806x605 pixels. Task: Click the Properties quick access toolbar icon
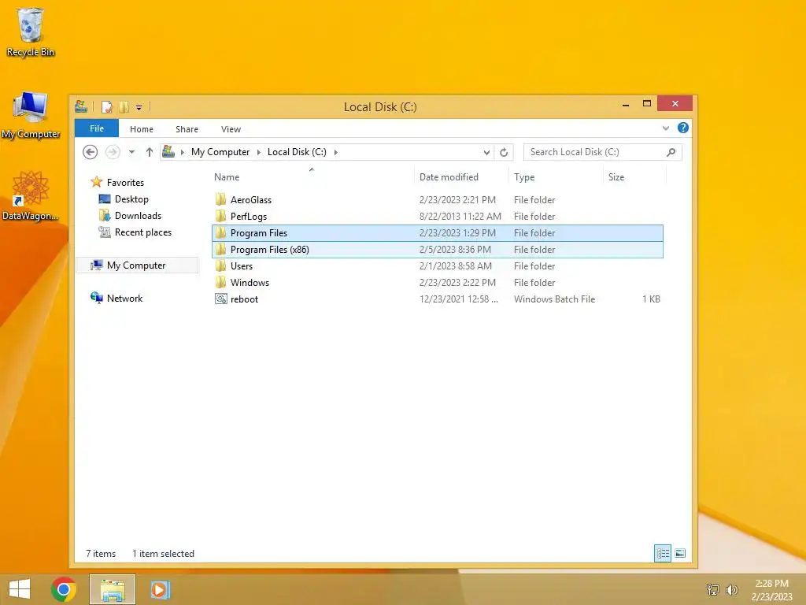click(107, 107)
